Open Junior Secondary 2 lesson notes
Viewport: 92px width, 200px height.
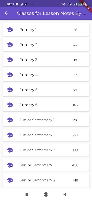coord(46,135)
